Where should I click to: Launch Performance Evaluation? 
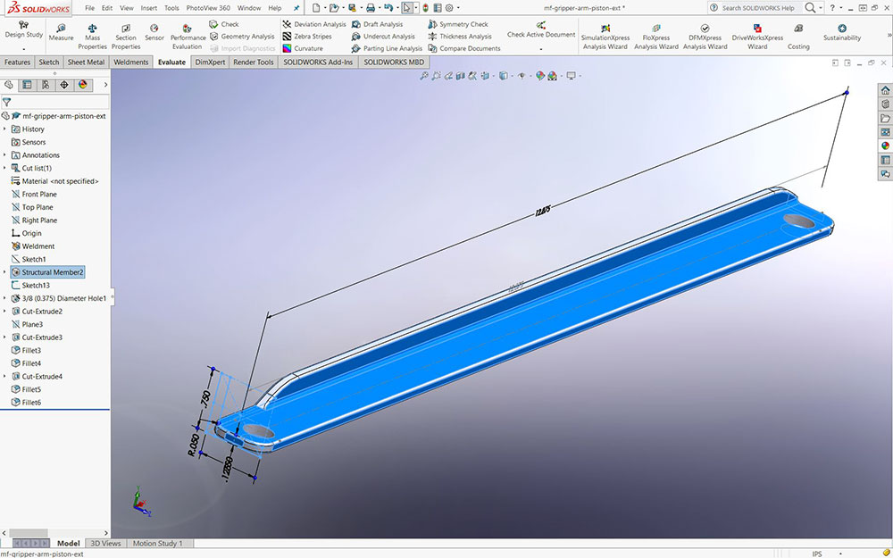click(x=188, y=37)
